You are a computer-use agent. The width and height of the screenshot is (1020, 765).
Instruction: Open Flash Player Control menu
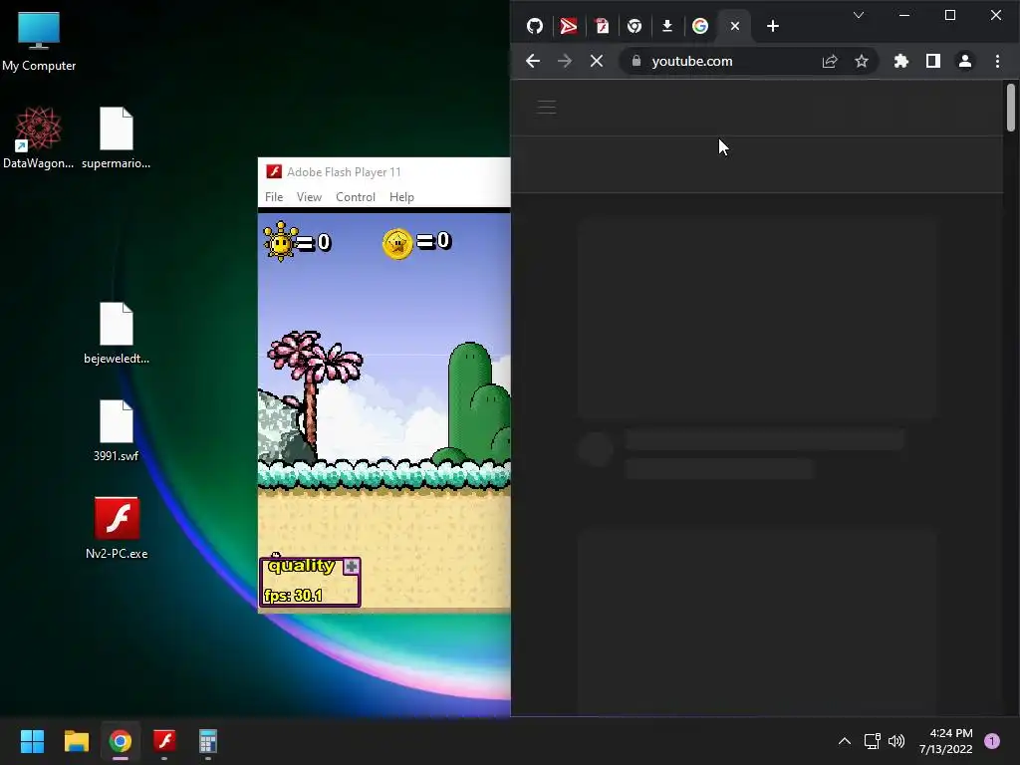pos(356,197)
